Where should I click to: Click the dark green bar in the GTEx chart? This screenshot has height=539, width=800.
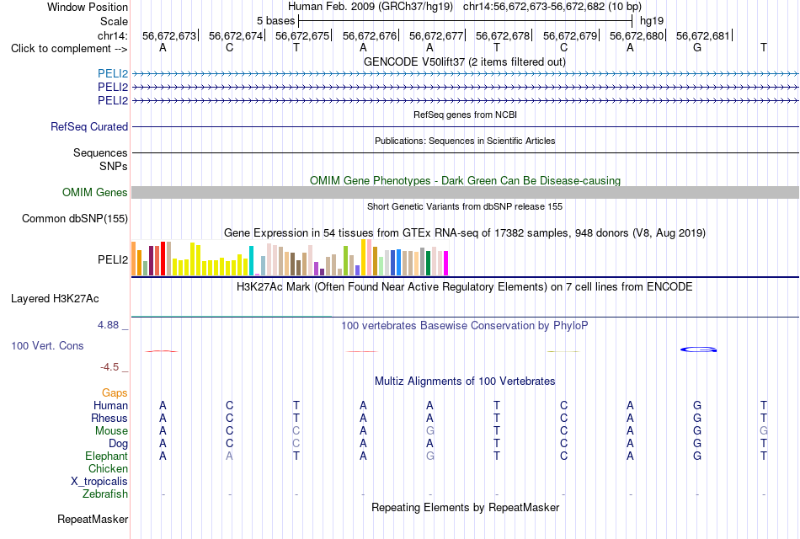[x=428, y=263]
